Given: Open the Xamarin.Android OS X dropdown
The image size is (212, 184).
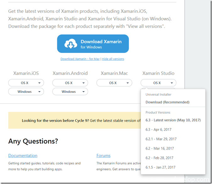Looking at the screenshot, I should pos(70,83).
